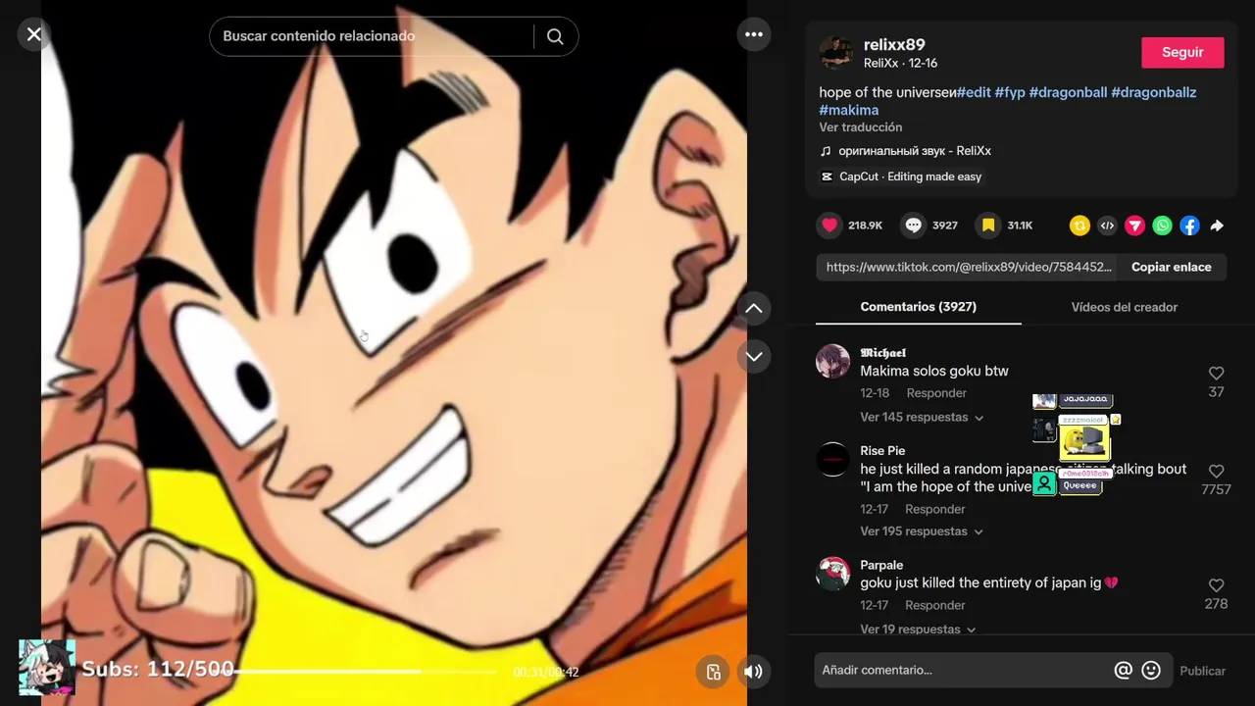Open the #edit hashtag
The width and height of the screenshot is (1255, 706).
click(974, 92)
